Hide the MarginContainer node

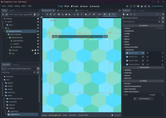click(38, 31)
